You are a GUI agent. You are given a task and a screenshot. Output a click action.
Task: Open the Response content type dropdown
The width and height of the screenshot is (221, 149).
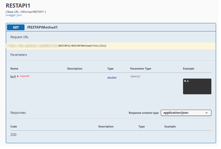point(186,113)
